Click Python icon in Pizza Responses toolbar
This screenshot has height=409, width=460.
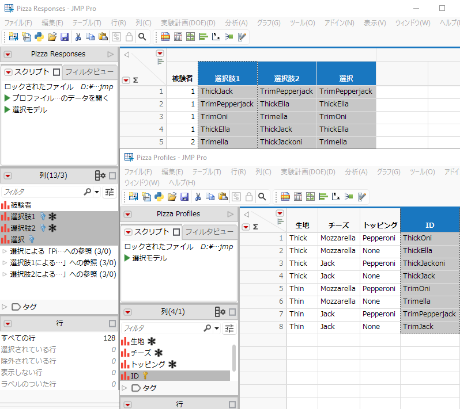[39, 37]
